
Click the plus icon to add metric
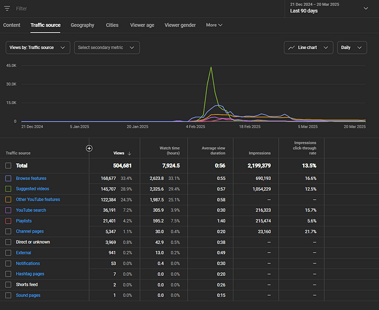89,148
